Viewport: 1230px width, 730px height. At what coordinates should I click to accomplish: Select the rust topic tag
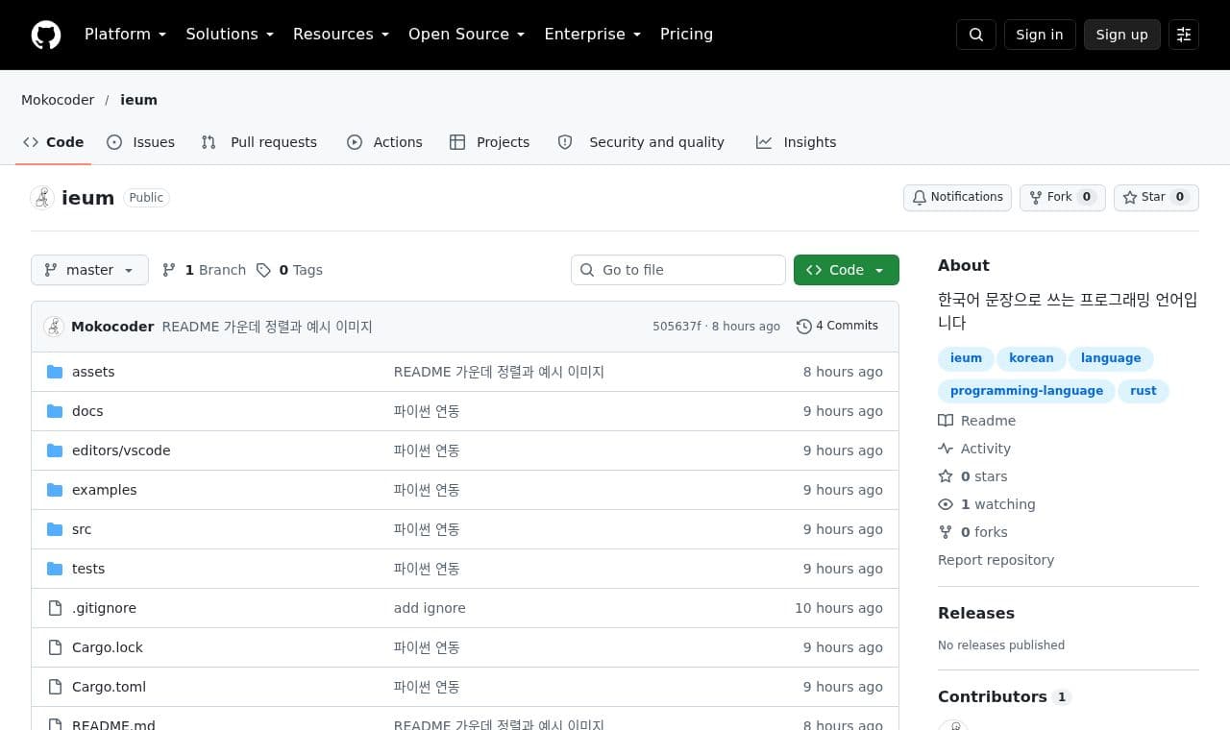point(1144,391)
